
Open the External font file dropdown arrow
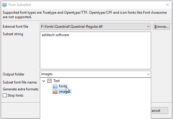pyautogui.click(x=148, y=27)
